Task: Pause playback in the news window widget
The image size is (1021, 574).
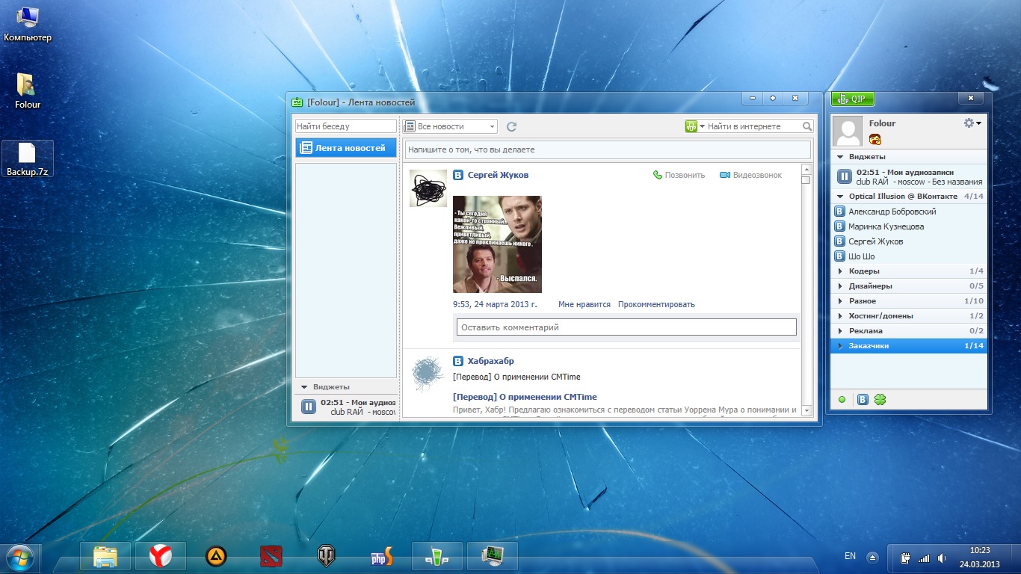Action: 308,407
